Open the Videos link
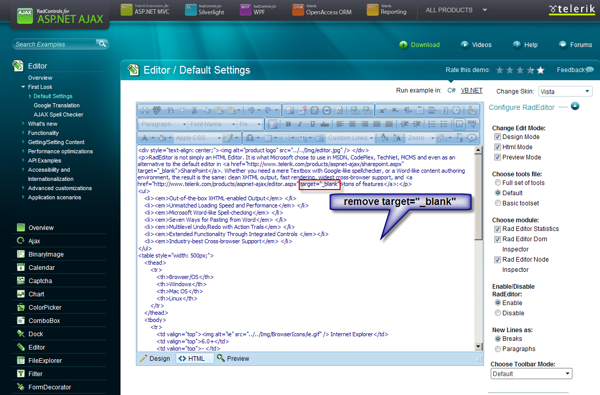The image size is (600, 395). click(x=476, y=45)
